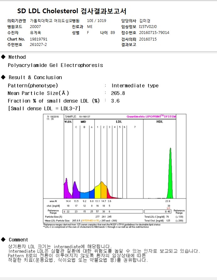Click the 'Result & Conclusion' heading
The width and height of the screenshot is (217, 280).
pyautogui.click(x=35, y=78)
